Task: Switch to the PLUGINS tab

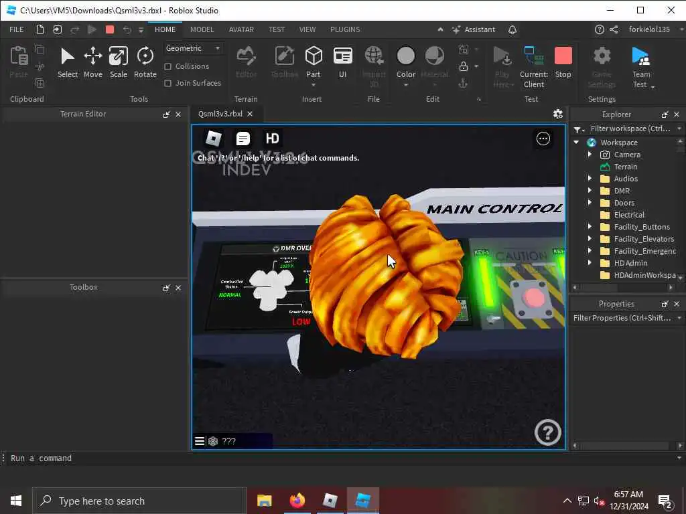Action: [x=345, y=29]
